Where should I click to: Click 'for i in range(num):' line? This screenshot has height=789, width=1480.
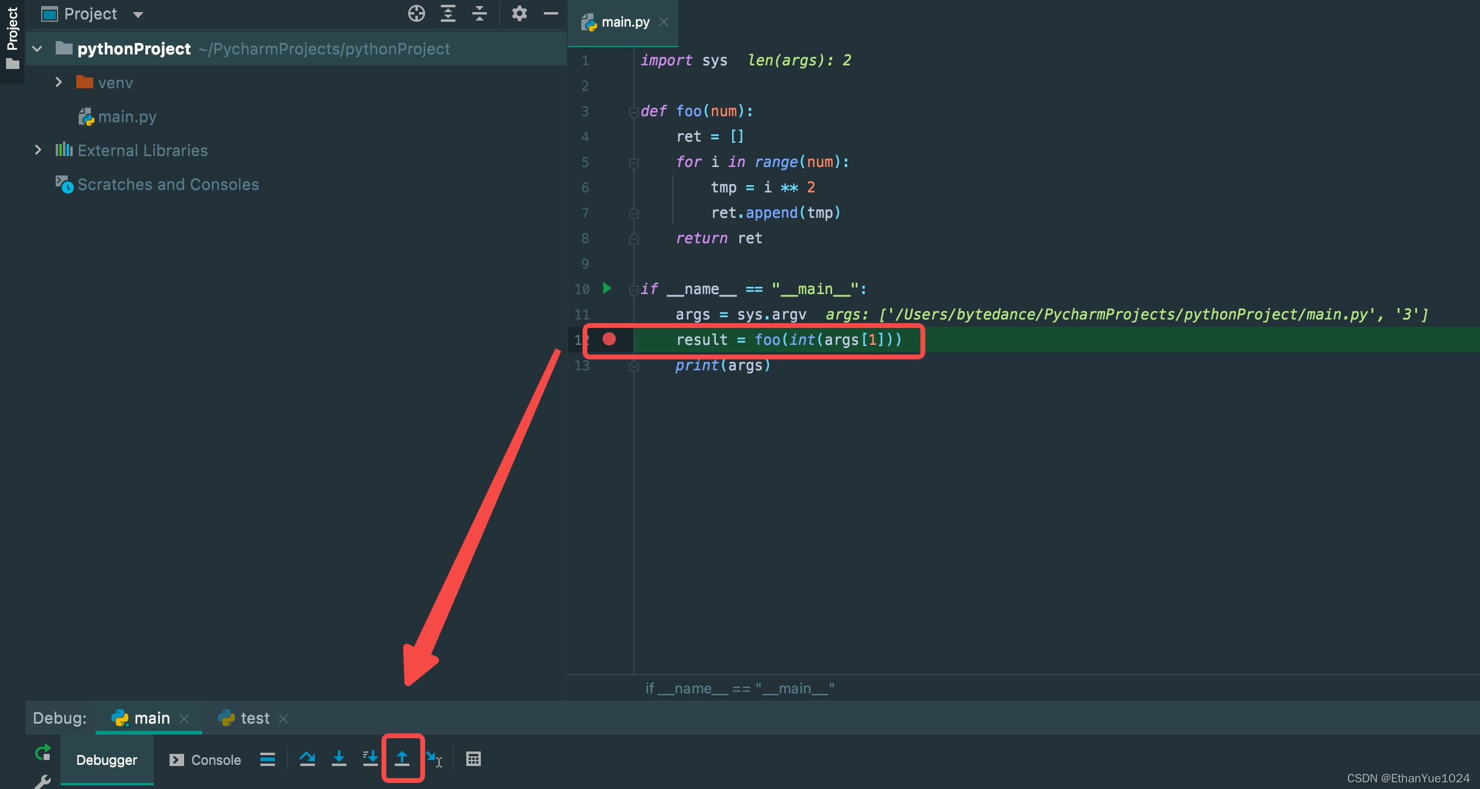(x=763, y=162)
